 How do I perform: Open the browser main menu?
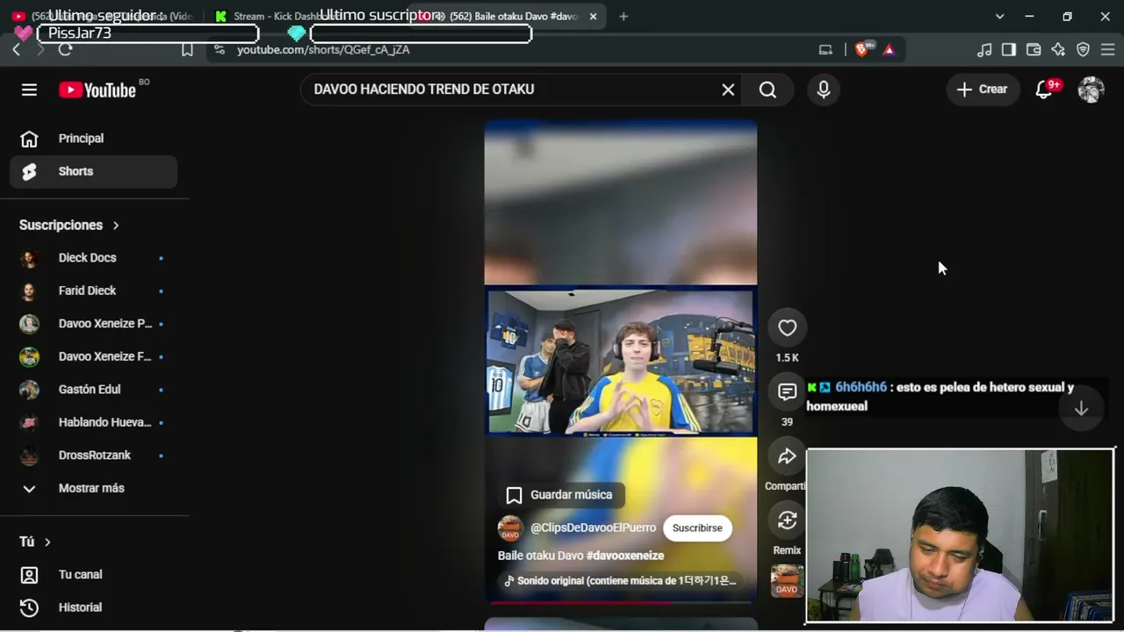coord(1107,50)
